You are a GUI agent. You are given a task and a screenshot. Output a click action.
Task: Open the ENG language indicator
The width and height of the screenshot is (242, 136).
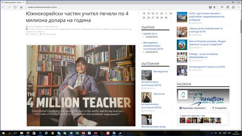(230, 133)
